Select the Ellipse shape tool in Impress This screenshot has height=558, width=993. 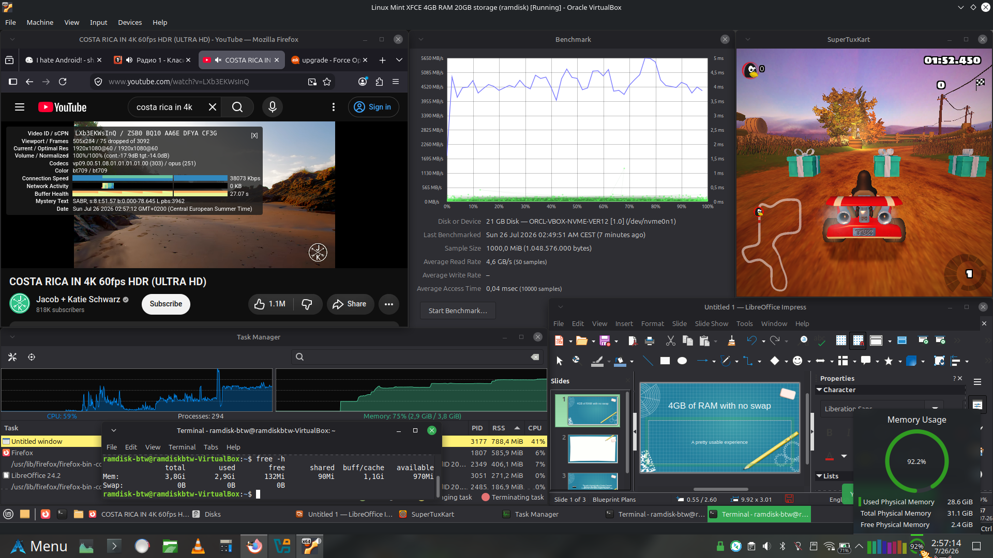pos(682,361)
